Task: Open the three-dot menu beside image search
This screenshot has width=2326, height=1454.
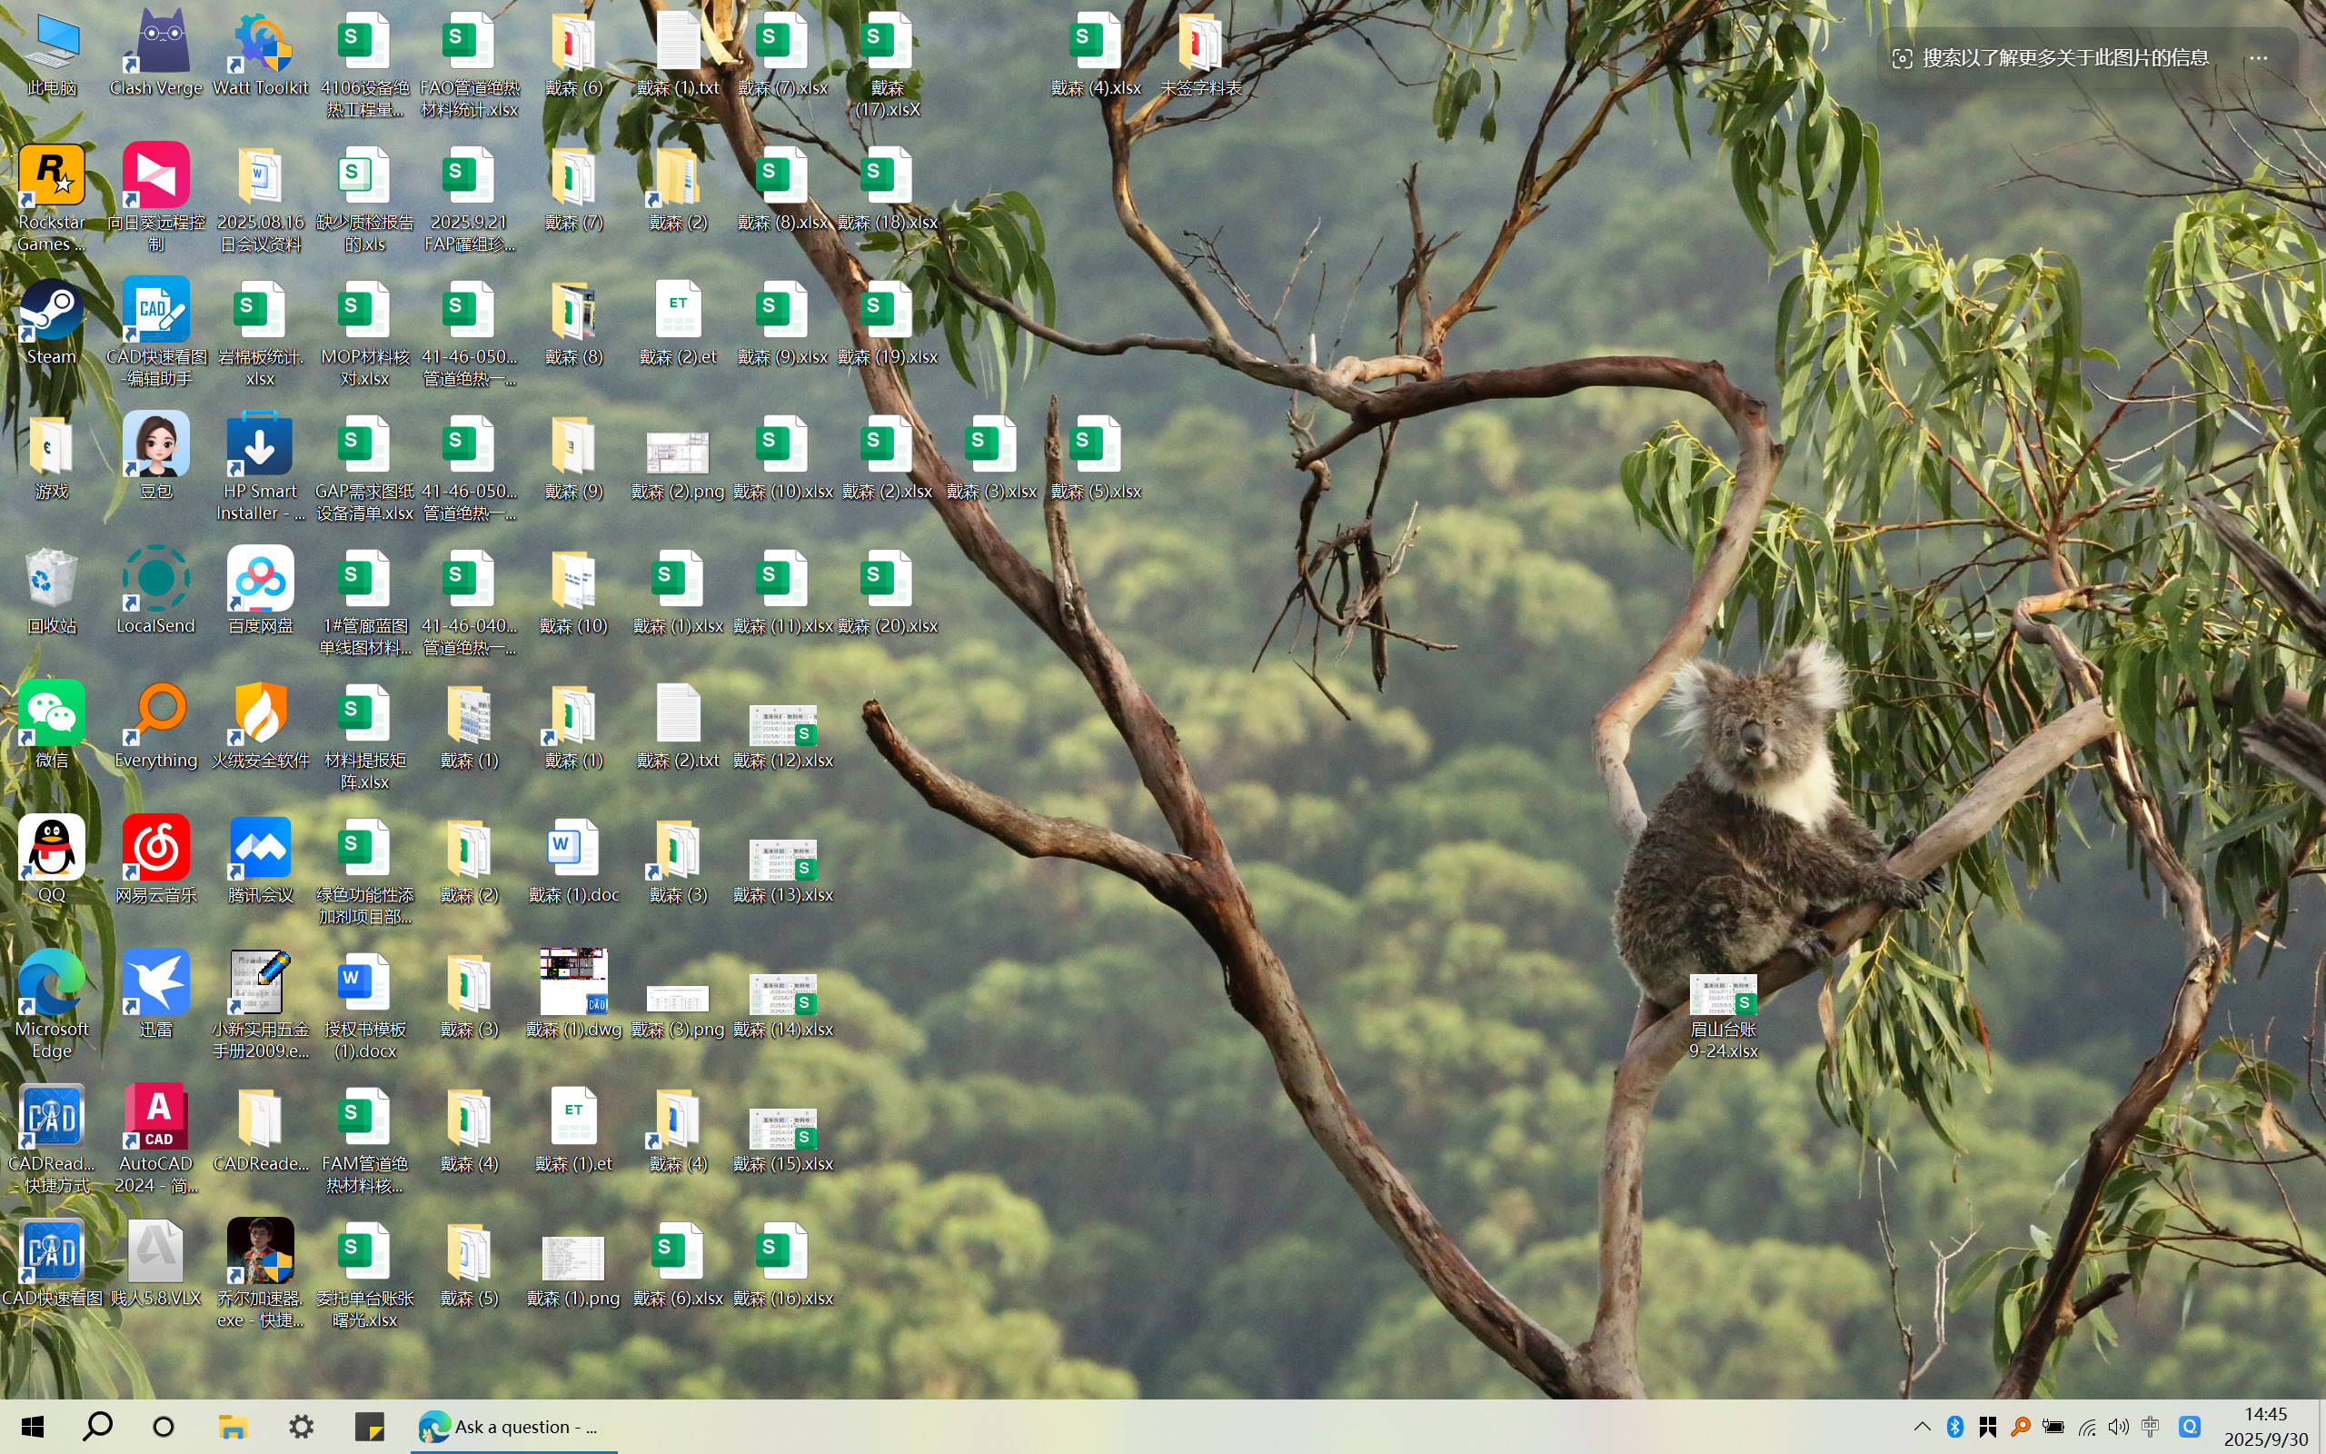Action: click(x=2259, y=57)
